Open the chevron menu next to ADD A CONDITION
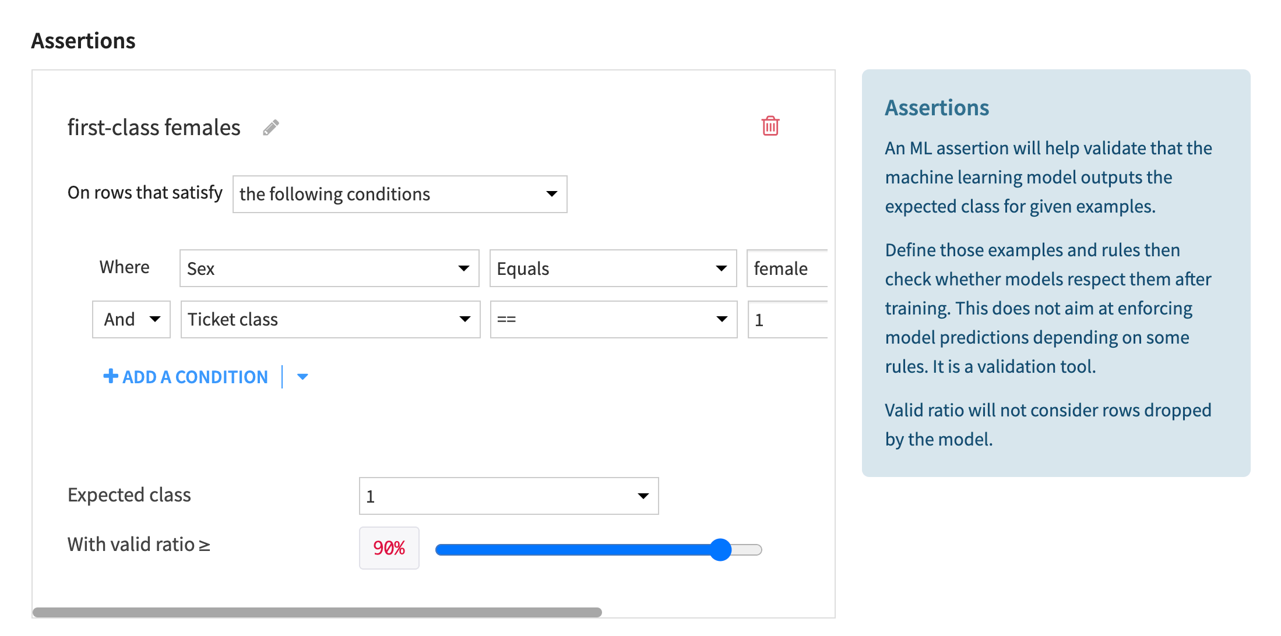 (302, 377)
